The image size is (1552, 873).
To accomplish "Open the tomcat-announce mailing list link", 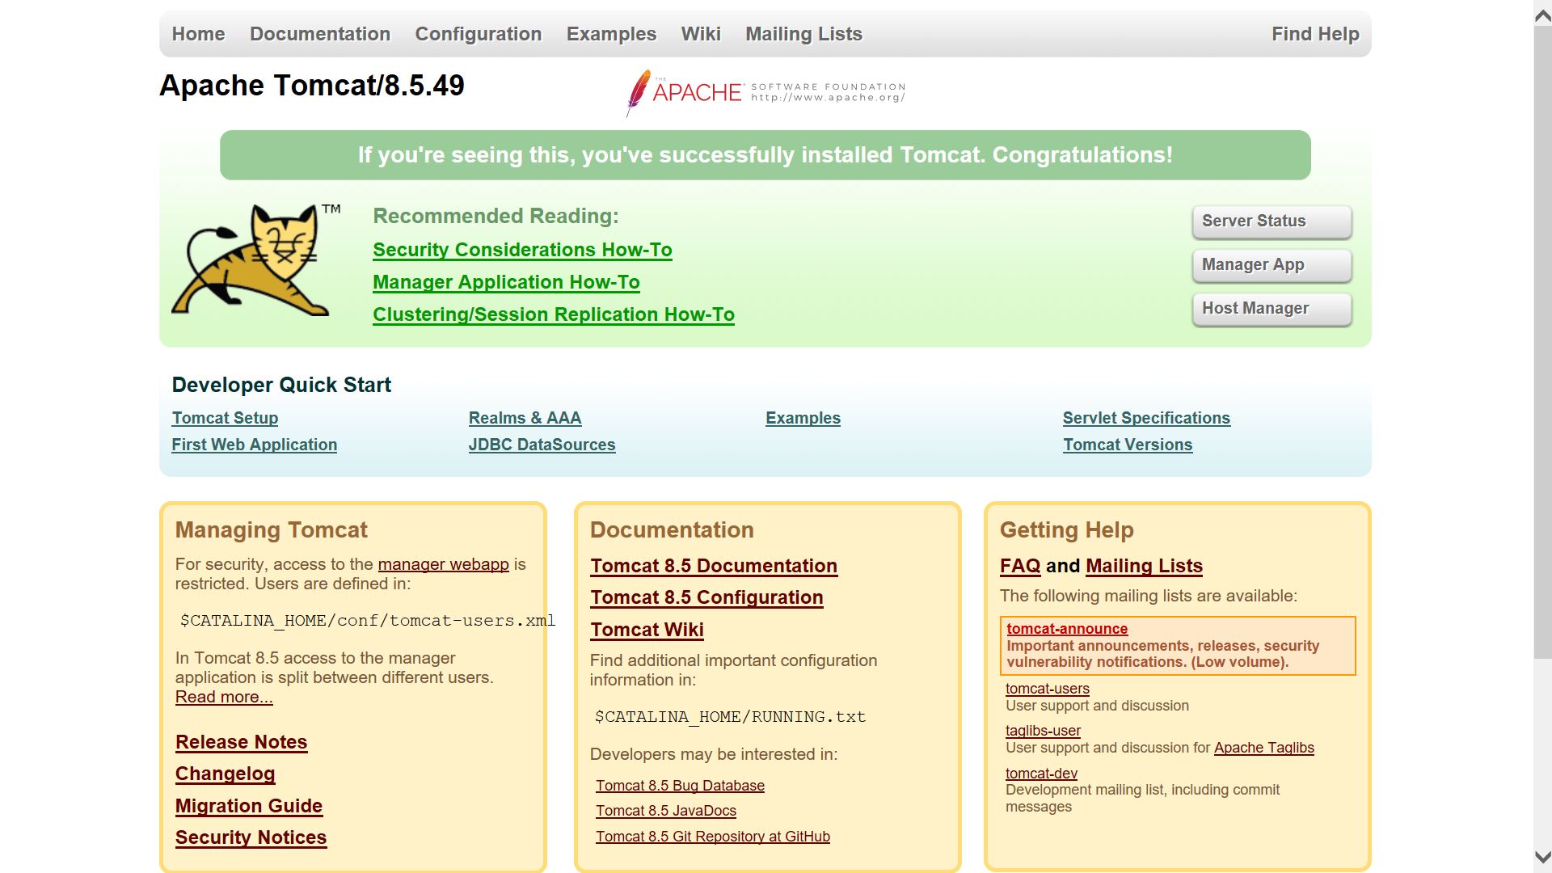I will 1066,629.
